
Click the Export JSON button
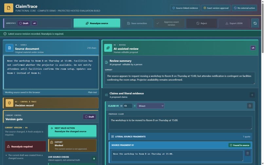[x=234, y=23]
